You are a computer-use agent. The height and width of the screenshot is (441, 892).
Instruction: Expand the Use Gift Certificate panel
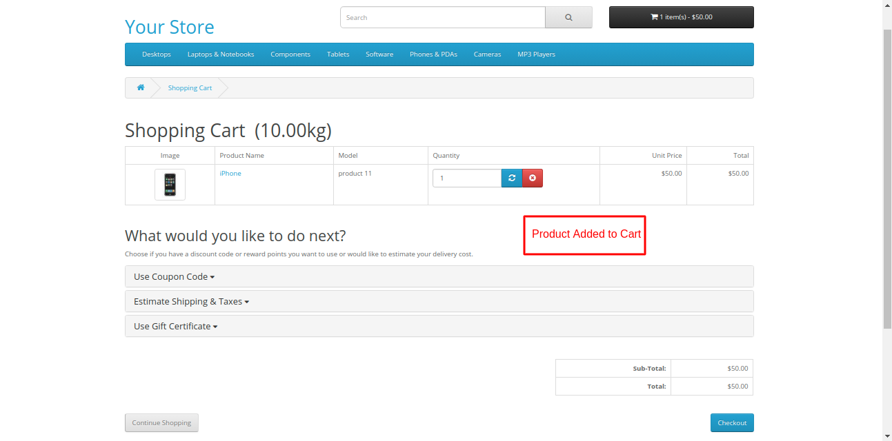click(175, 326)
